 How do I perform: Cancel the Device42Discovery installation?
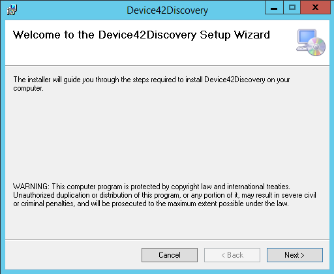pyautogui.click(x=170, y=255)
